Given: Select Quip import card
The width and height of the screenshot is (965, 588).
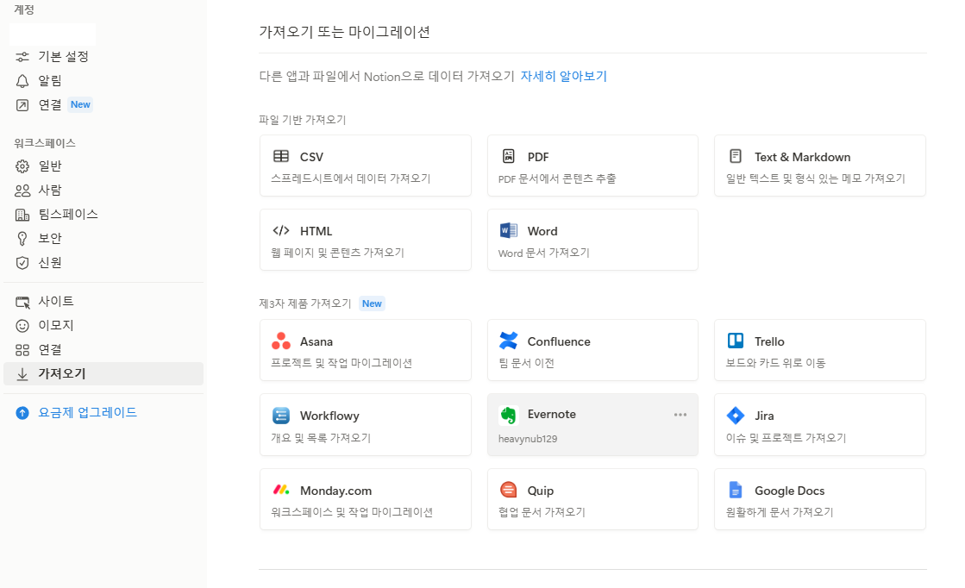Looking at the screenshot, I should coord(592,499).
